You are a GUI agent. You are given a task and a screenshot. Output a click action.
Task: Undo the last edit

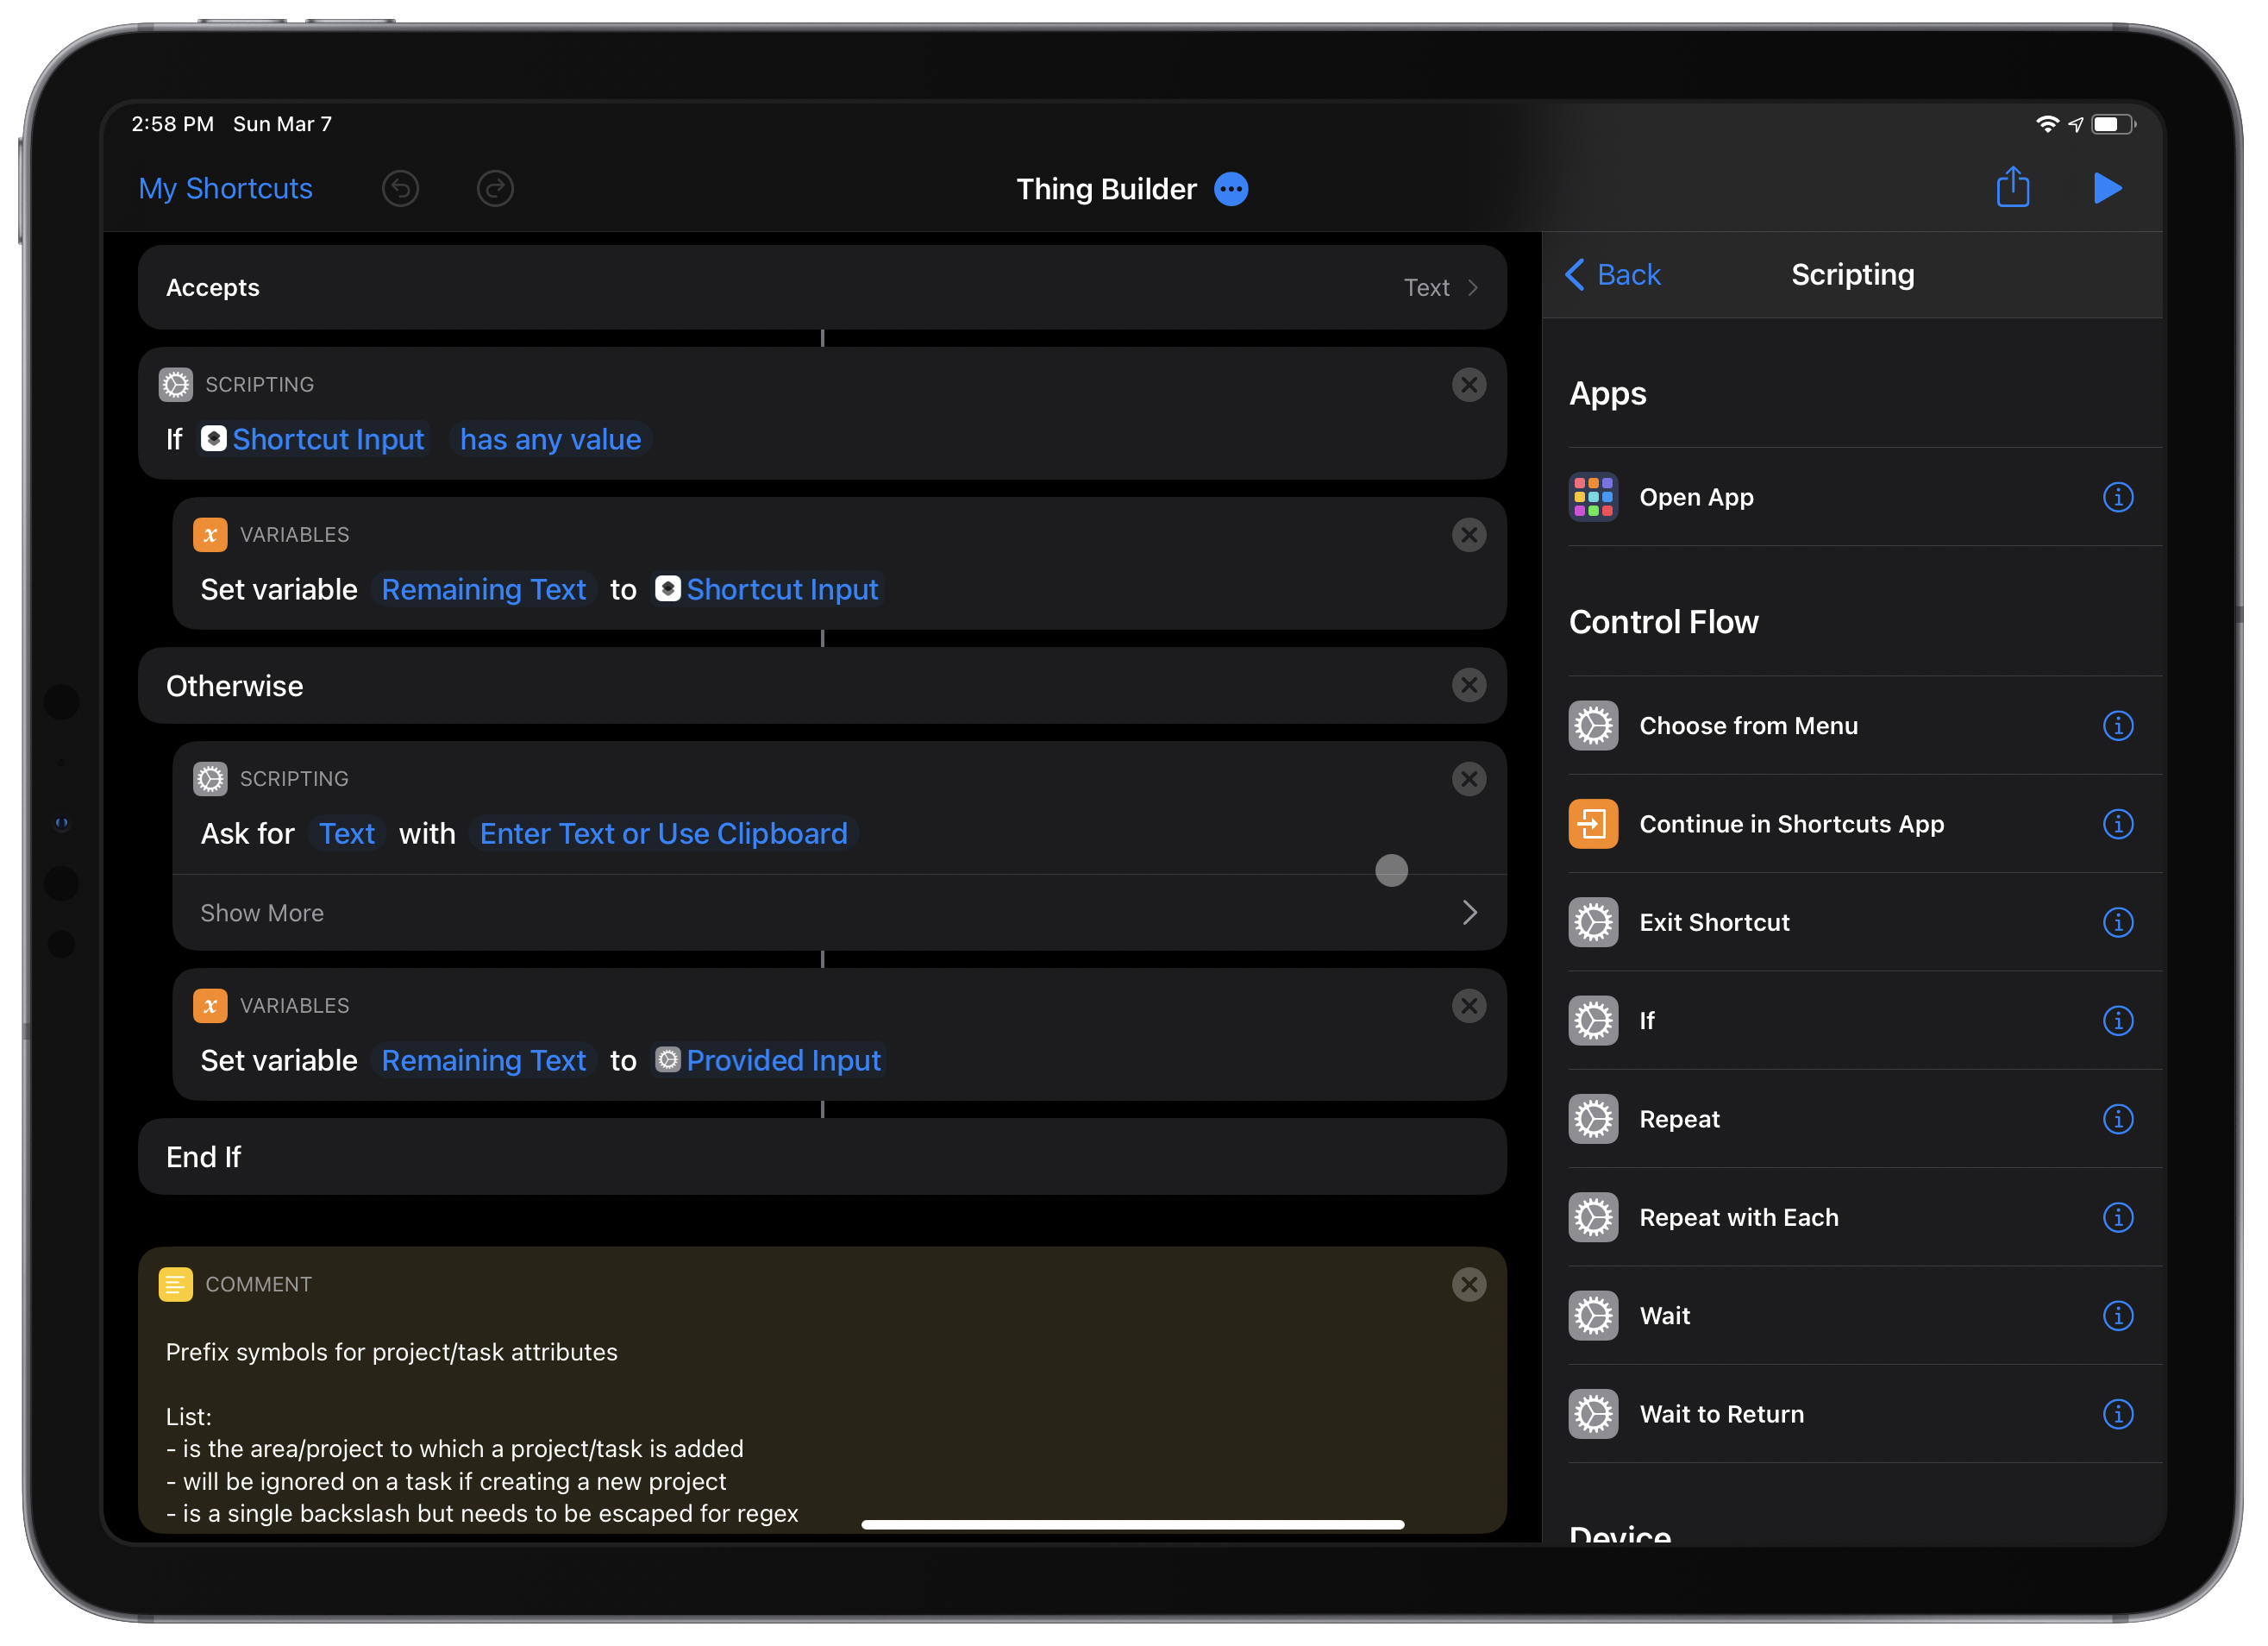[400, 188]
